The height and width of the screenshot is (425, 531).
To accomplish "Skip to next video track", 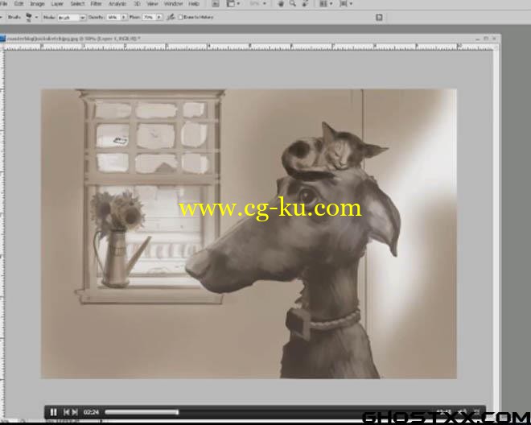I will (75, 412).
